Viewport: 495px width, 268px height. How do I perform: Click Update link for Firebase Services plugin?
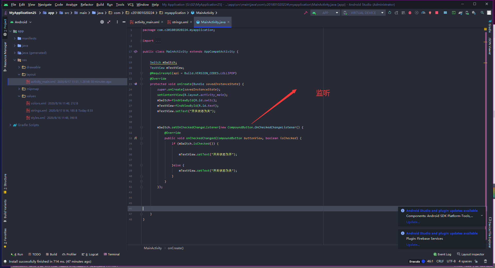[413, 245]
